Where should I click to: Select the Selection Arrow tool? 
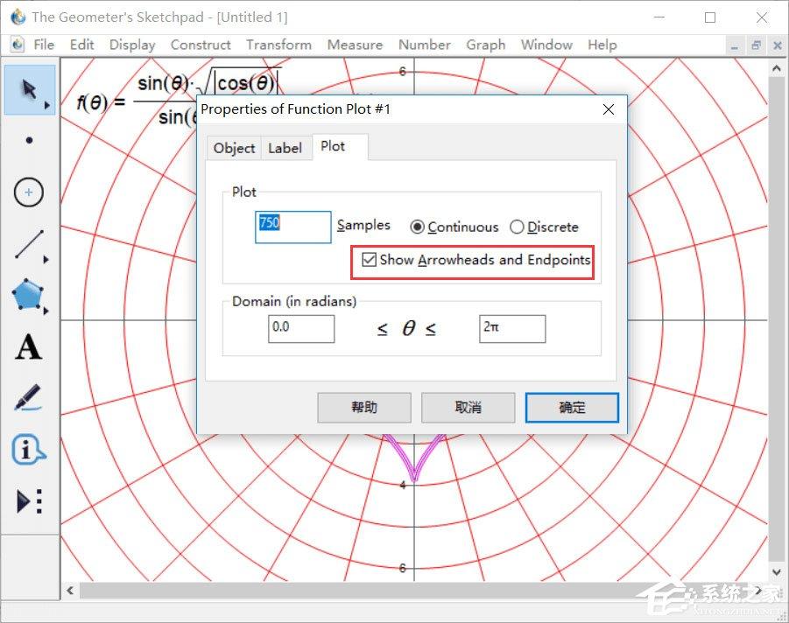point(30,90)
